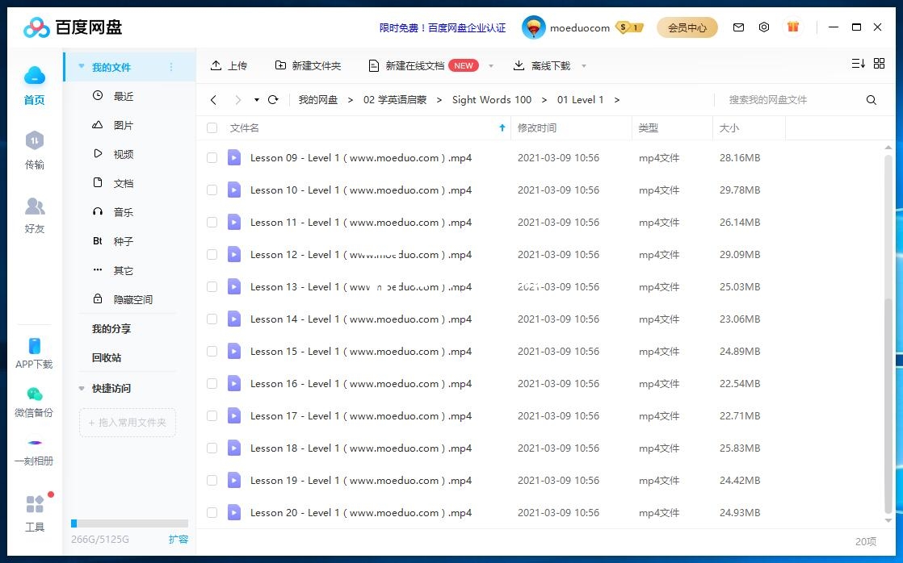Open the 视频 category in sidebar
Image resolution: width=903 pixels, height=563 pixels.
(123, 153)
